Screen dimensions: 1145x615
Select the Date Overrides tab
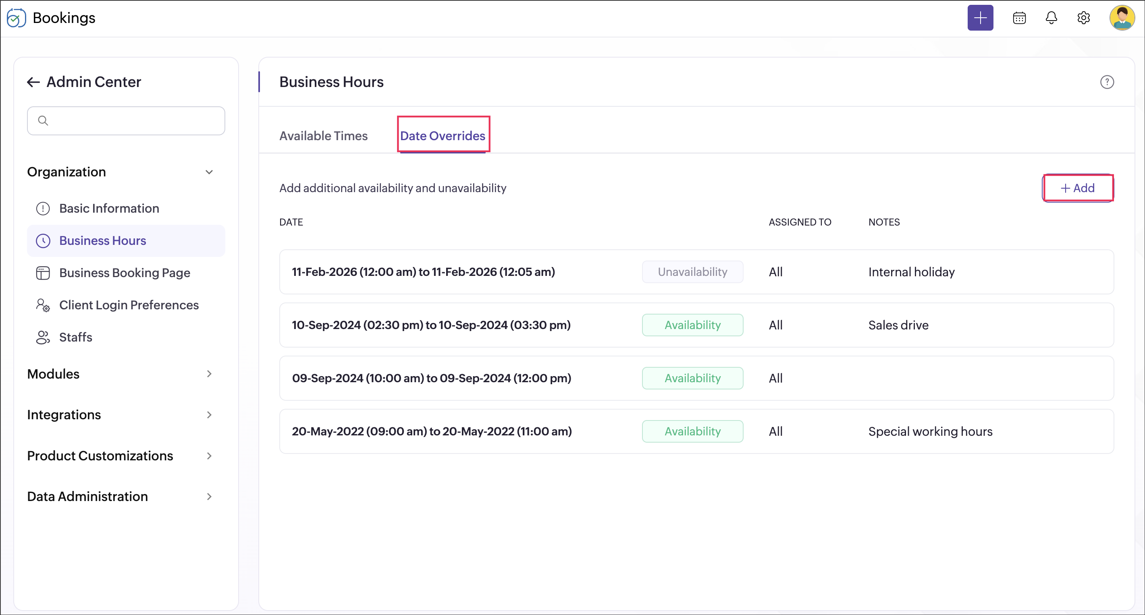pyautogui.click(x=442, y=136)
